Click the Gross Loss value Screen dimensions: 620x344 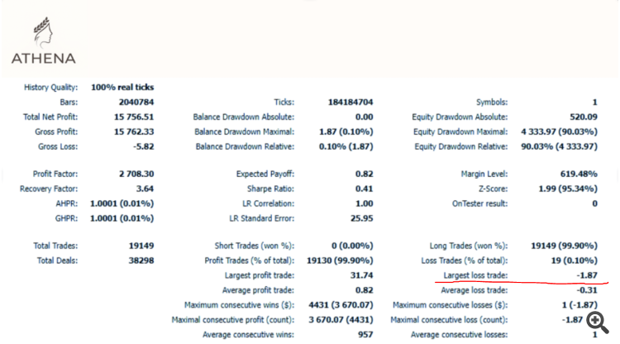(x=138, y=146)
